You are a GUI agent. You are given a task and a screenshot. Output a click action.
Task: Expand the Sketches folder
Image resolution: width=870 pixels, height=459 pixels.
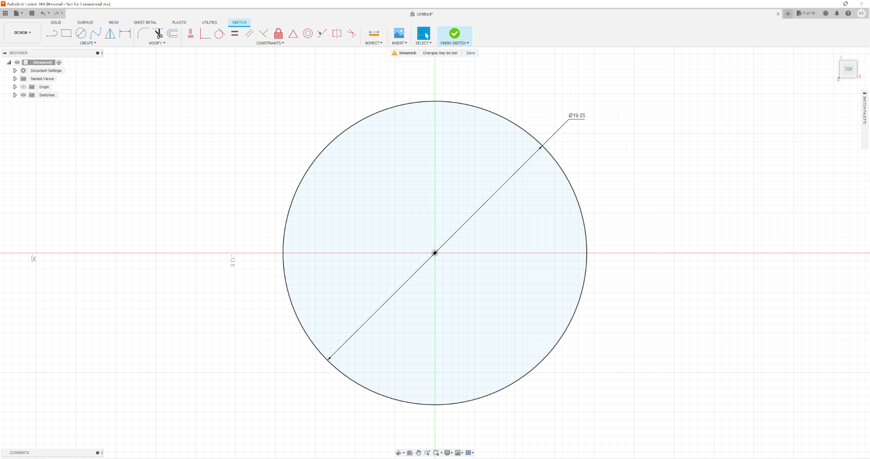point(14,95)
